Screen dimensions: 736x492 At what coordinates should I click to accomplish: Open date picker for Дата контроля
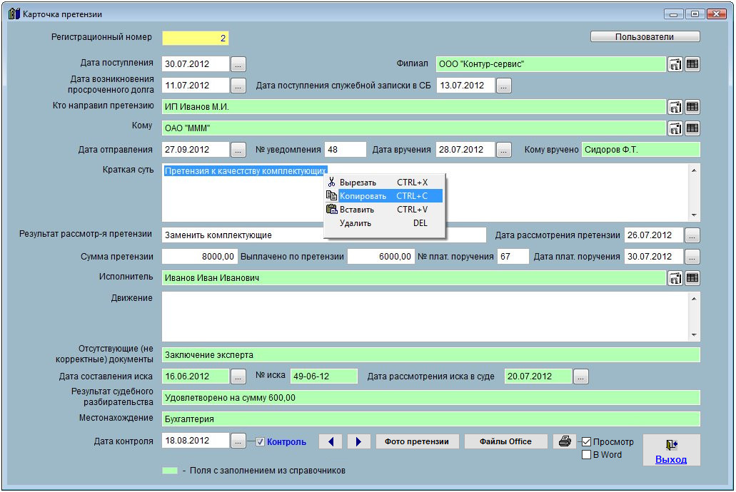238,441
